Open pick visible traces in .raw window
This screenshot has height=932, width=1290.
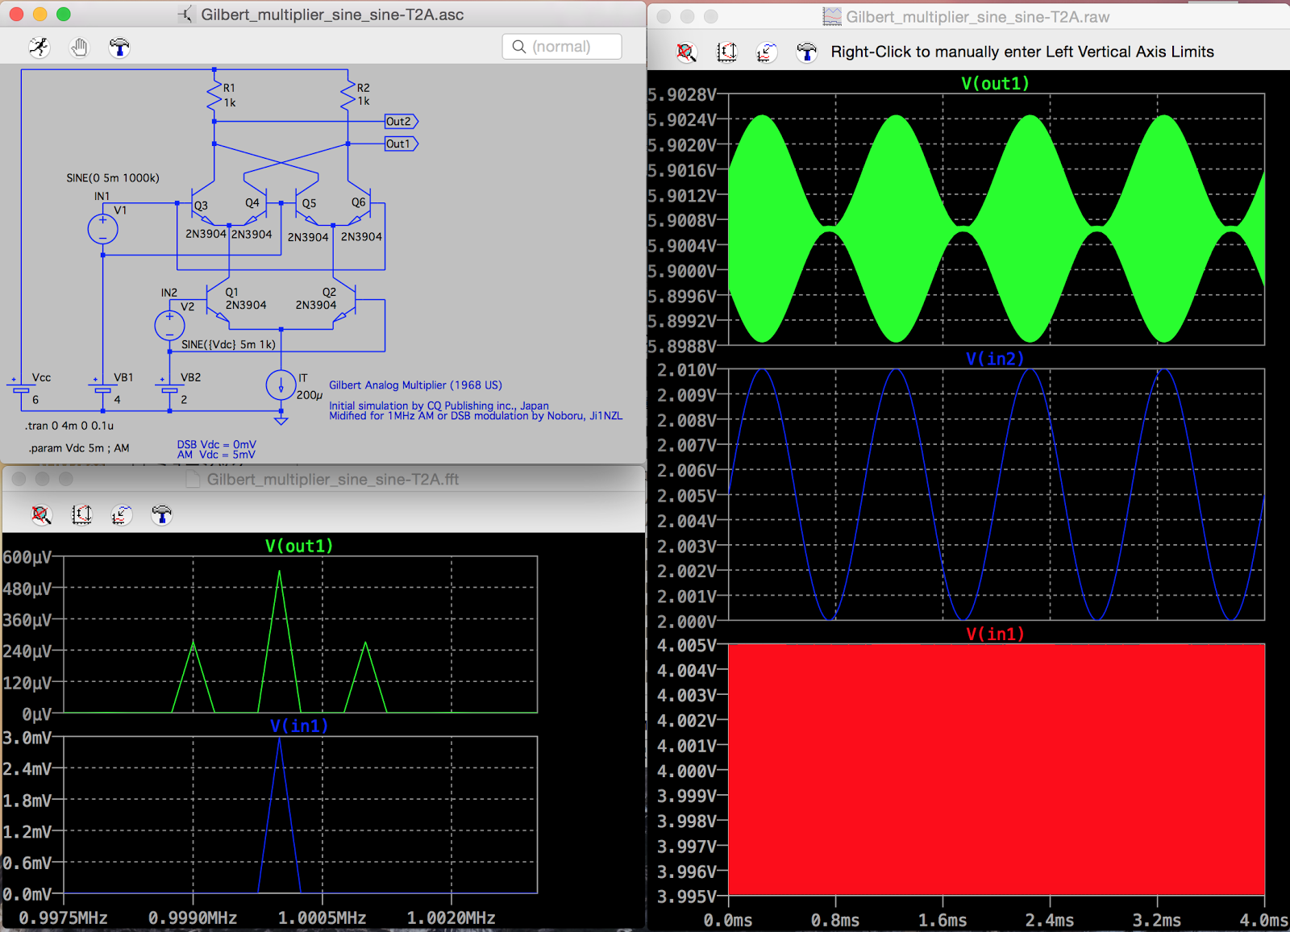(x=766, y=52)
